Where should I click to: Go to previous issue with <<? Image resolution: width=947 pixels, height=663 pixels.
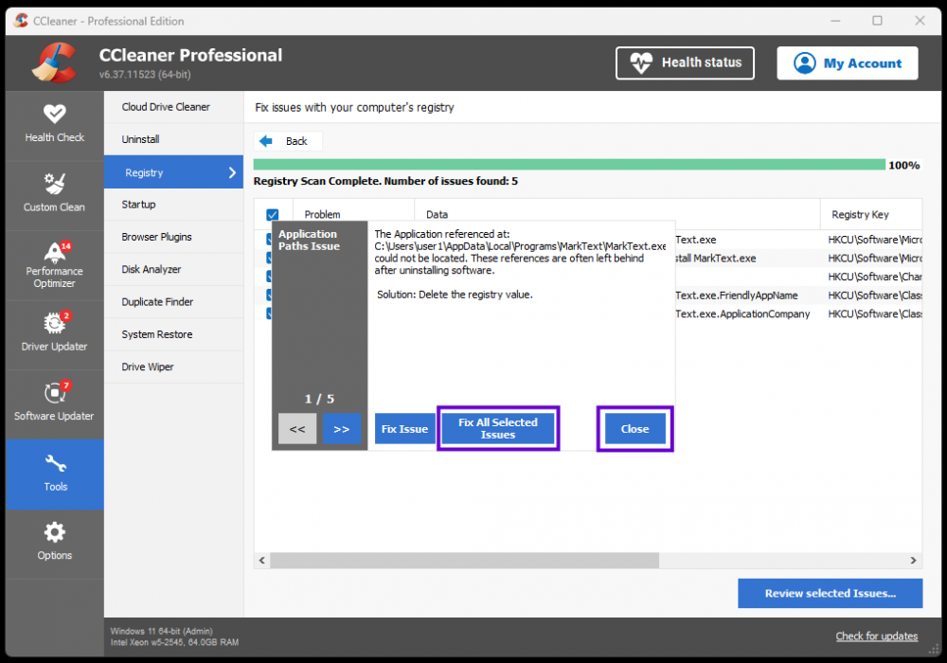point(297,429)
